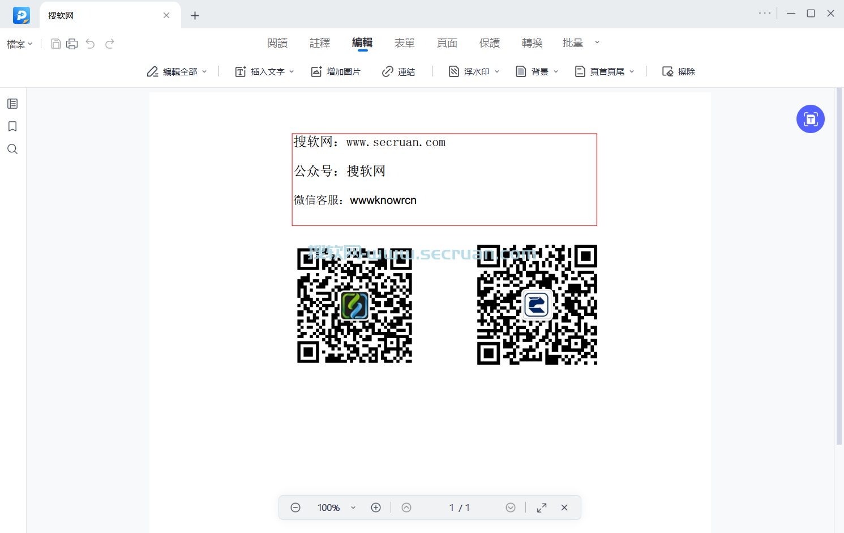Zoom out with the minus button
Image resolution: width=844 pixels, height=533 pixels.
tap(295, 508)
